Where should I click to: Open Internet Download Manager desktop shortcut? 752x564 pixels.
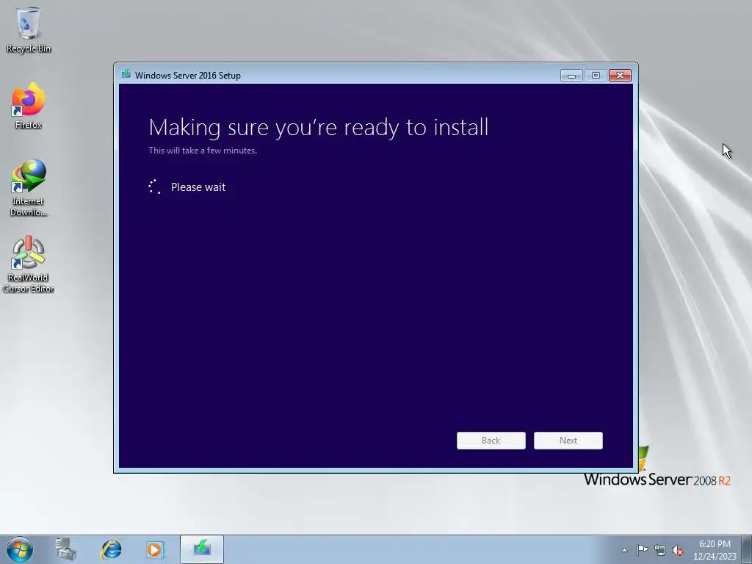point(29,187)
